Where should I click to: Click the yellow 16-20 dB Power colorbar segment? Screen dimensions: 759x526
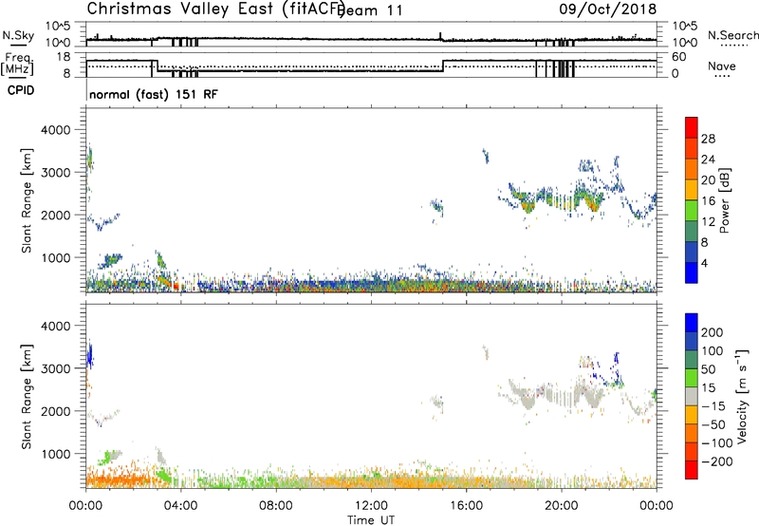tap(692, 190)
